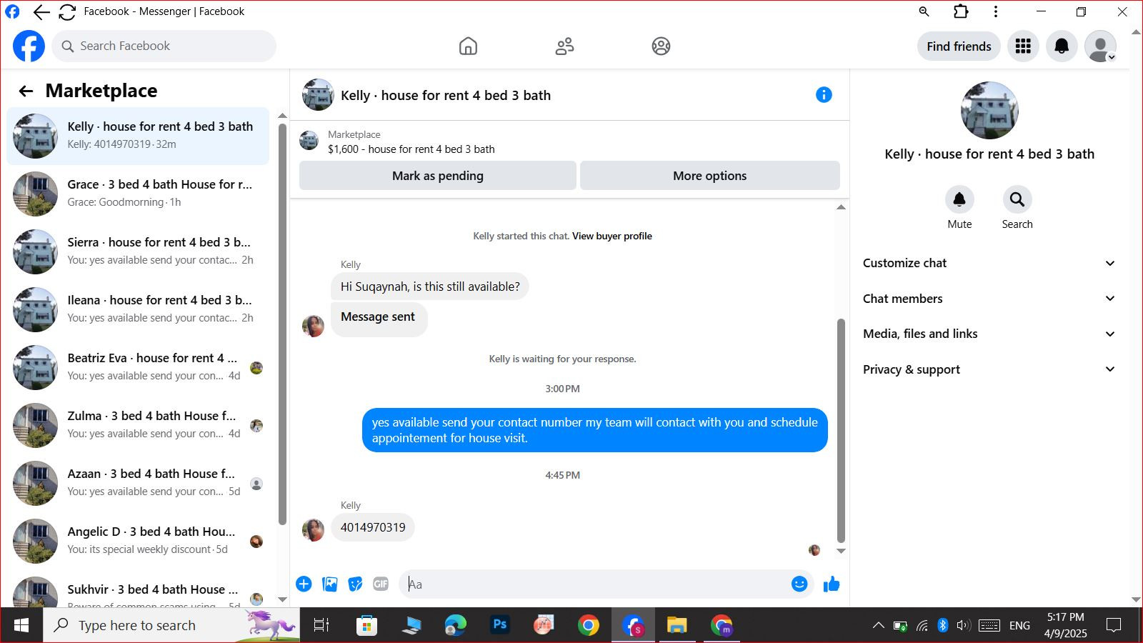Click the Windows taskbar search box
Image resolution: width=1143 pixels, height=643 pixels.
tap(171, 625)
